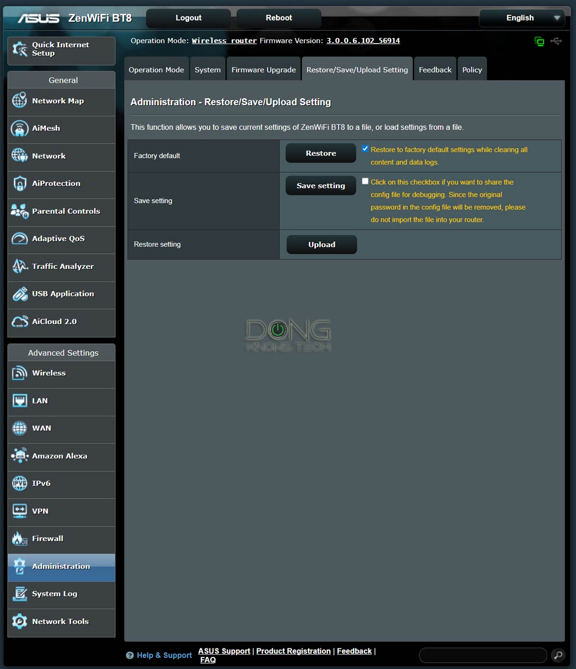Uncheck restore to factory default settings option
The height and width of the screenshot is (669, 576).
tap(365, 149)
